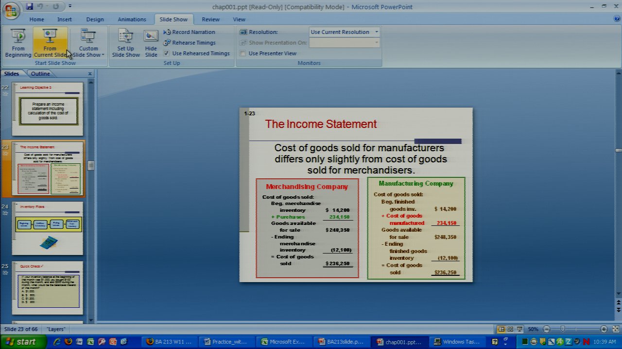Click the Set Up Slide Show icon
Screen dimensions: 622x349
coord(125,43)
